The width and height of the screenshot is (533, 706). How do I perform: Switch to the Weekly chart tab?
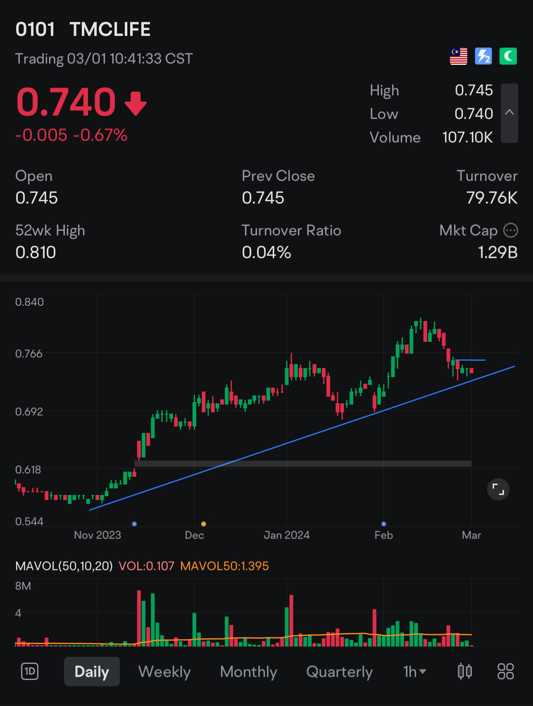pos(164,672)
